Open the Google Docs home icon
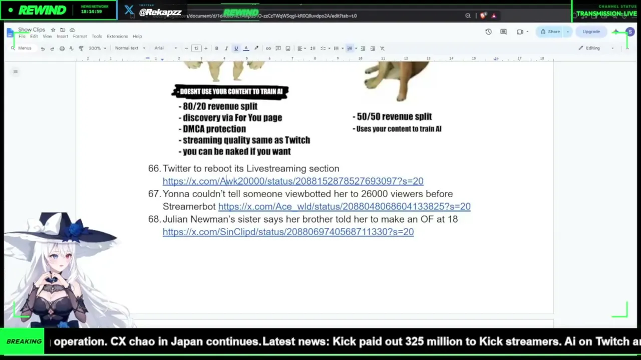 pos(11,32)
